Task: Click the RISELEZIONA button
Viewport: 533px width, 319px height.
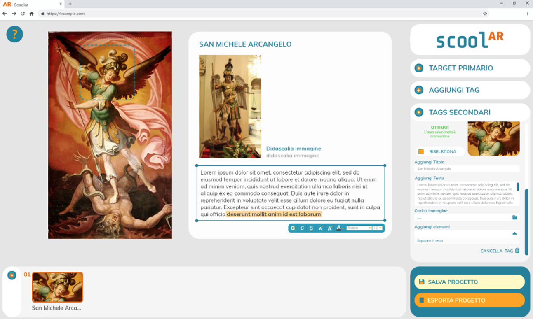Action: 439,151
